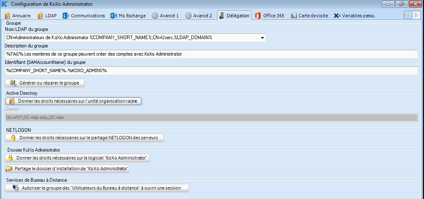Image resolution: width=424 pixels, height=199 pixels.
Task: Click the Groupe section label
Action: point(14,23)
